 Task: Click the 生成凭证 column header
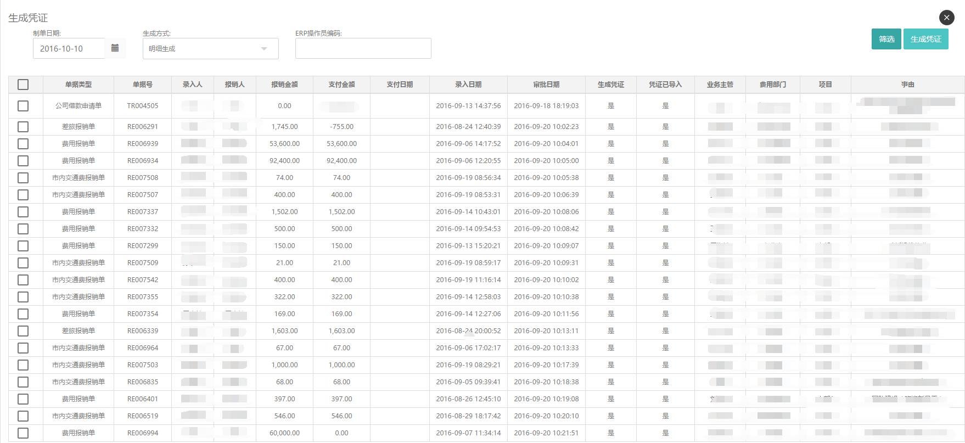[611, 85]
